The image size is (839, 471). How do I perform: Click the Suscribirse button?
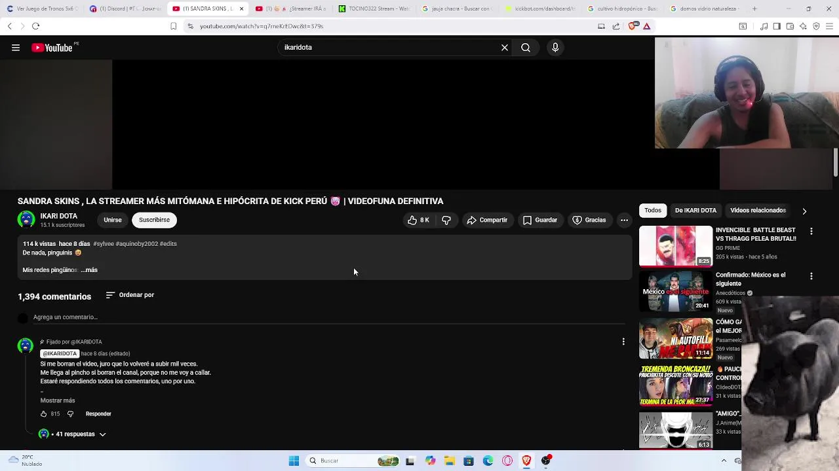(x=154, y=220)
